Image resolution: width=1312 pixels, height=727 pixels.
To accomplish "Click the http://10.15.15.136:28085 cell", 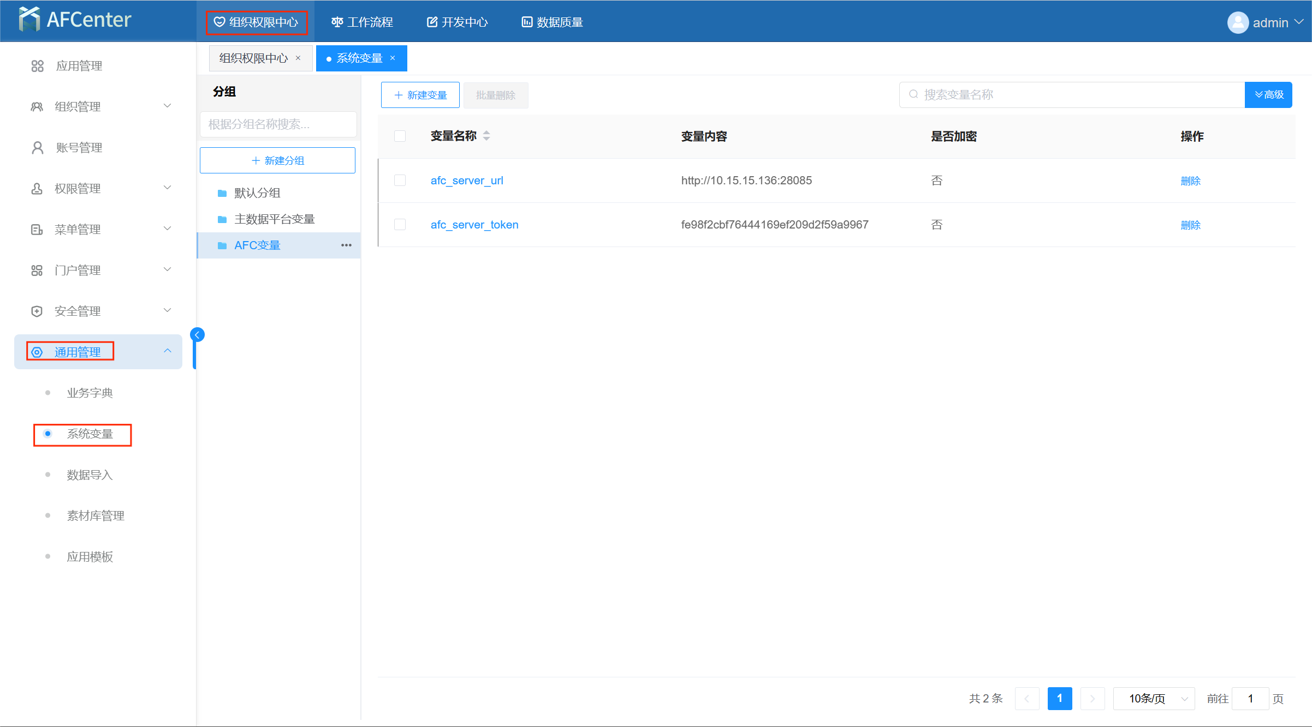I will pos(746,181).
